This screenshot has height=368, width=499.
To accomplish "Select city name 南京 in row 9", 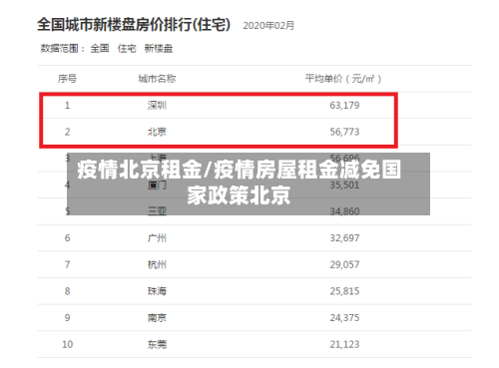I will pos(157,318).
